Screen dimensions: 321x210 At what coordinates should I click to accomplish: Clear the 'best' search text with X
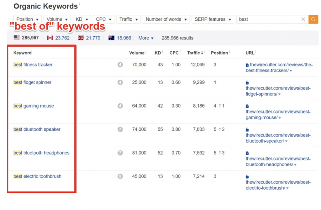pyautogui.click(x=303, y=19)
